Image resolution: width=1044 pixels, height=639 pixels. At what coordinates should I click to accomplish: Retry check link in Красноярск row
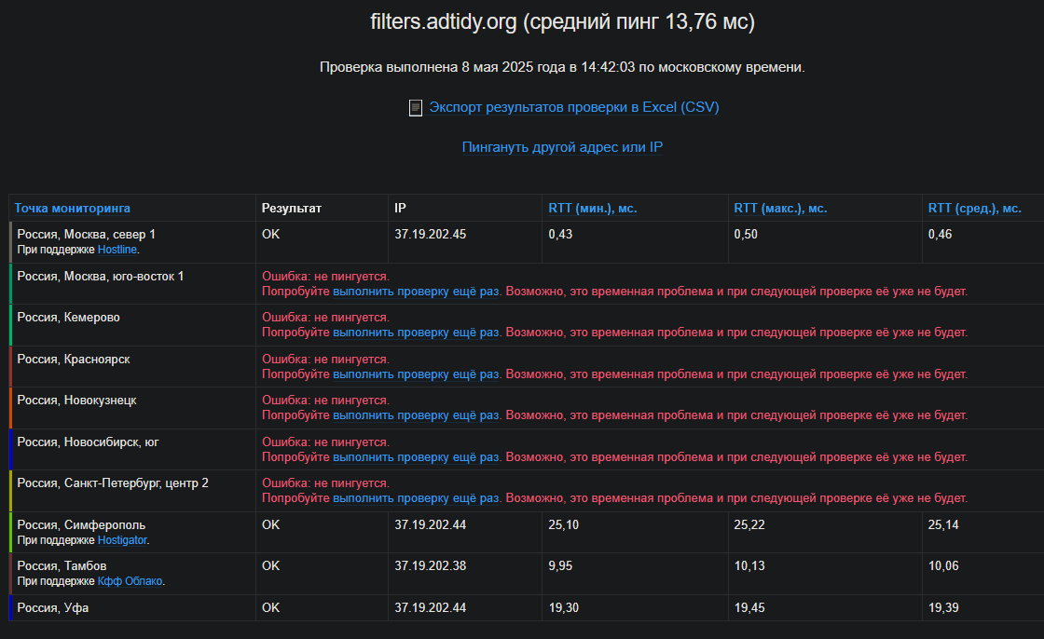tap(416, 374)
